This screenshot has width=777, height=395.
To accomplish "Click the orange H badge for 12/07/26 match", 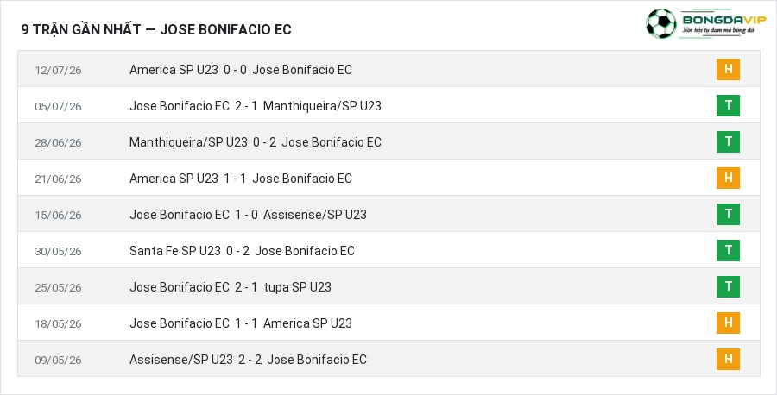I will click(x=728, y=69).
